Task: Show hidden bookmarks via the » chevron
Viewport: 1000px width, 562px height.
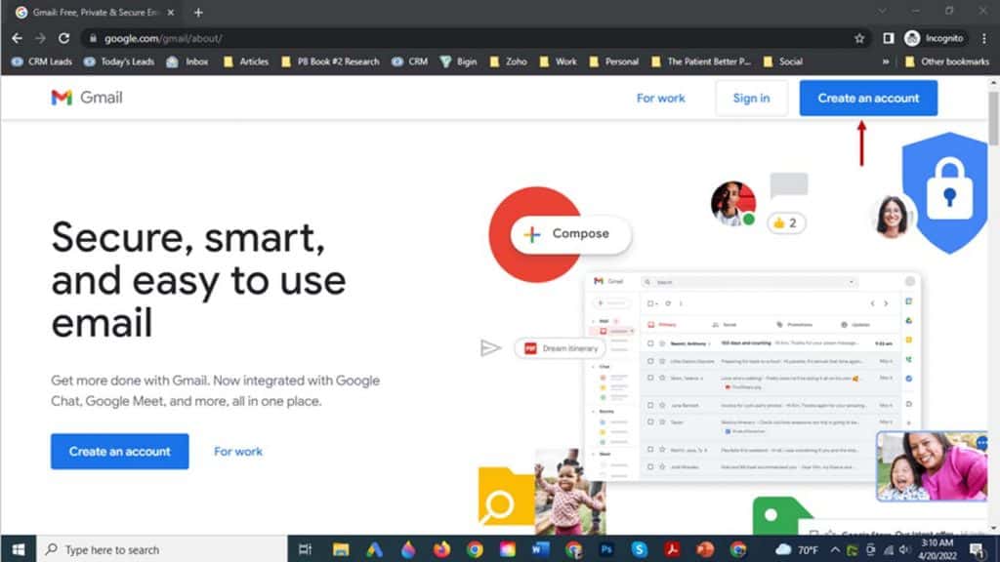Action: [885, 61]
